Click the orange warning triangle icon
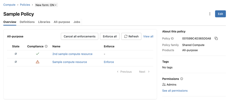Screen dimensions: 229x101 click(x=38, y=62)
